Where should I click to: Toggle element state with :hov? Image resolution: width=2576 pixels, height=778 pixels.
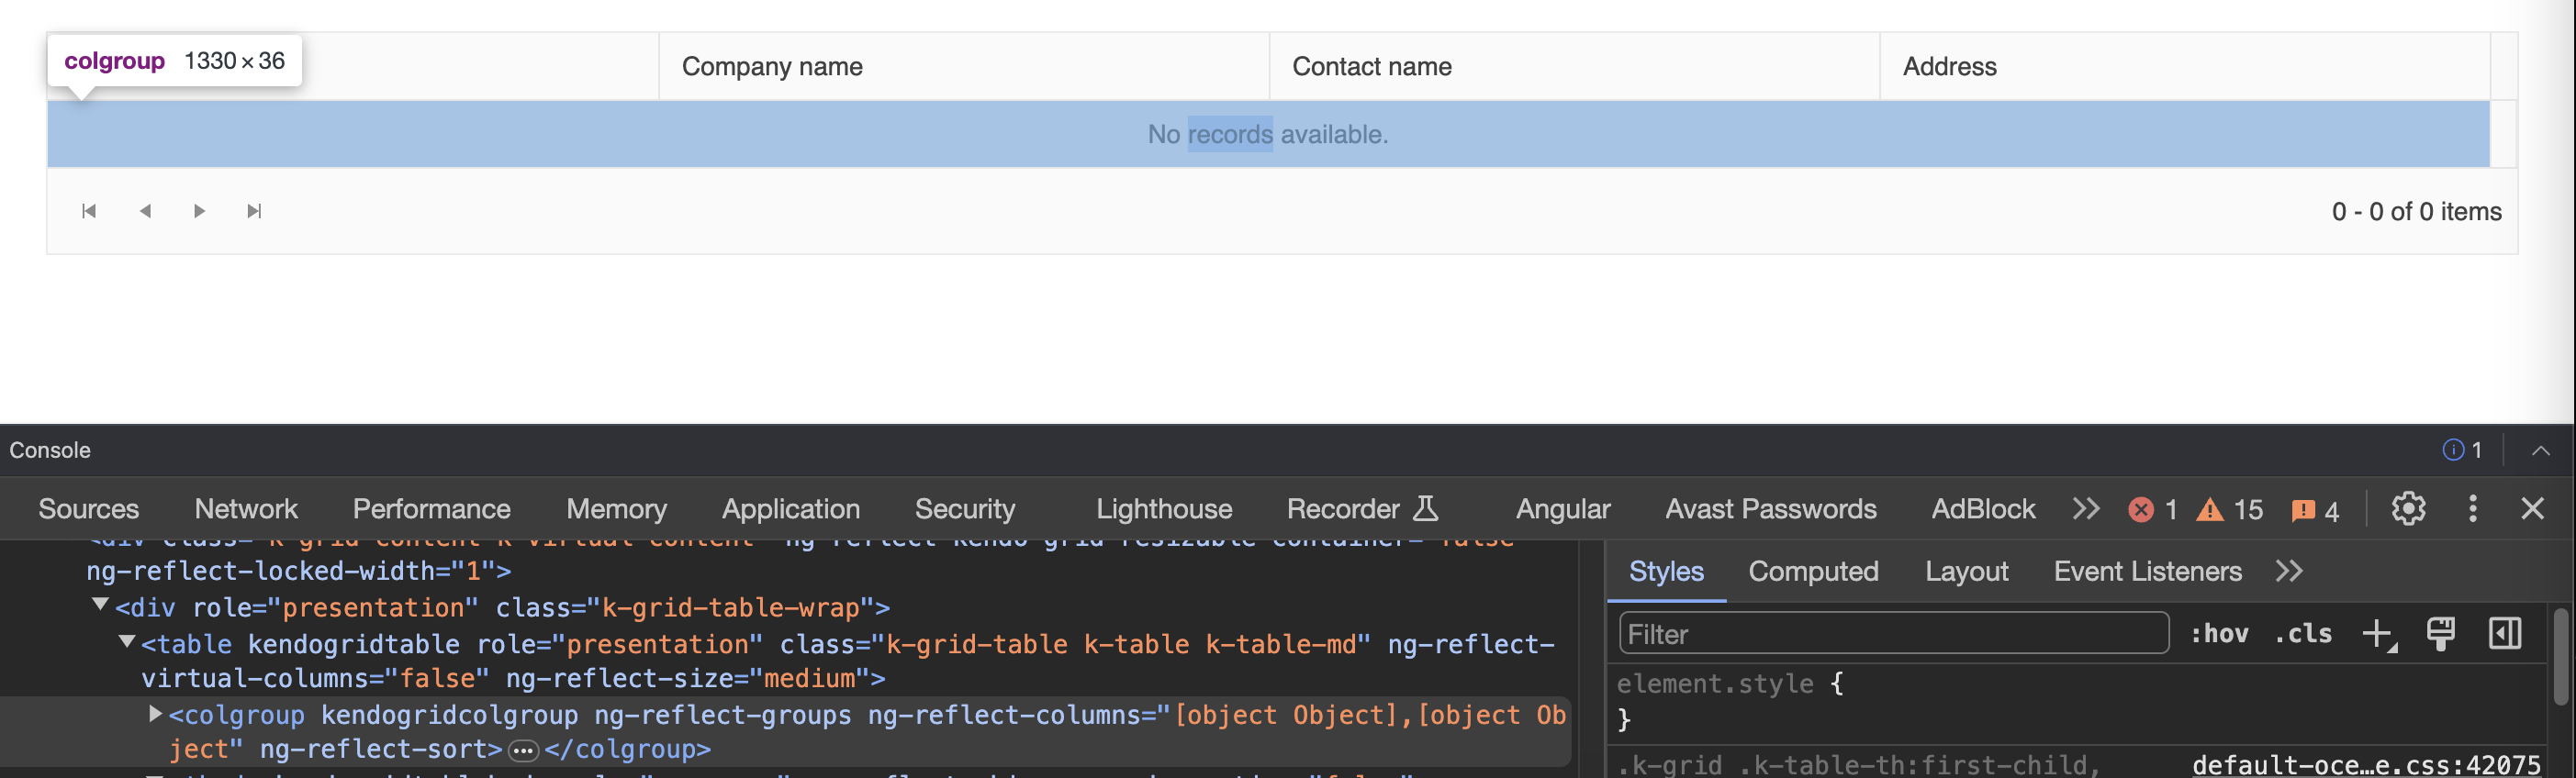click(x=2219, y=634)
